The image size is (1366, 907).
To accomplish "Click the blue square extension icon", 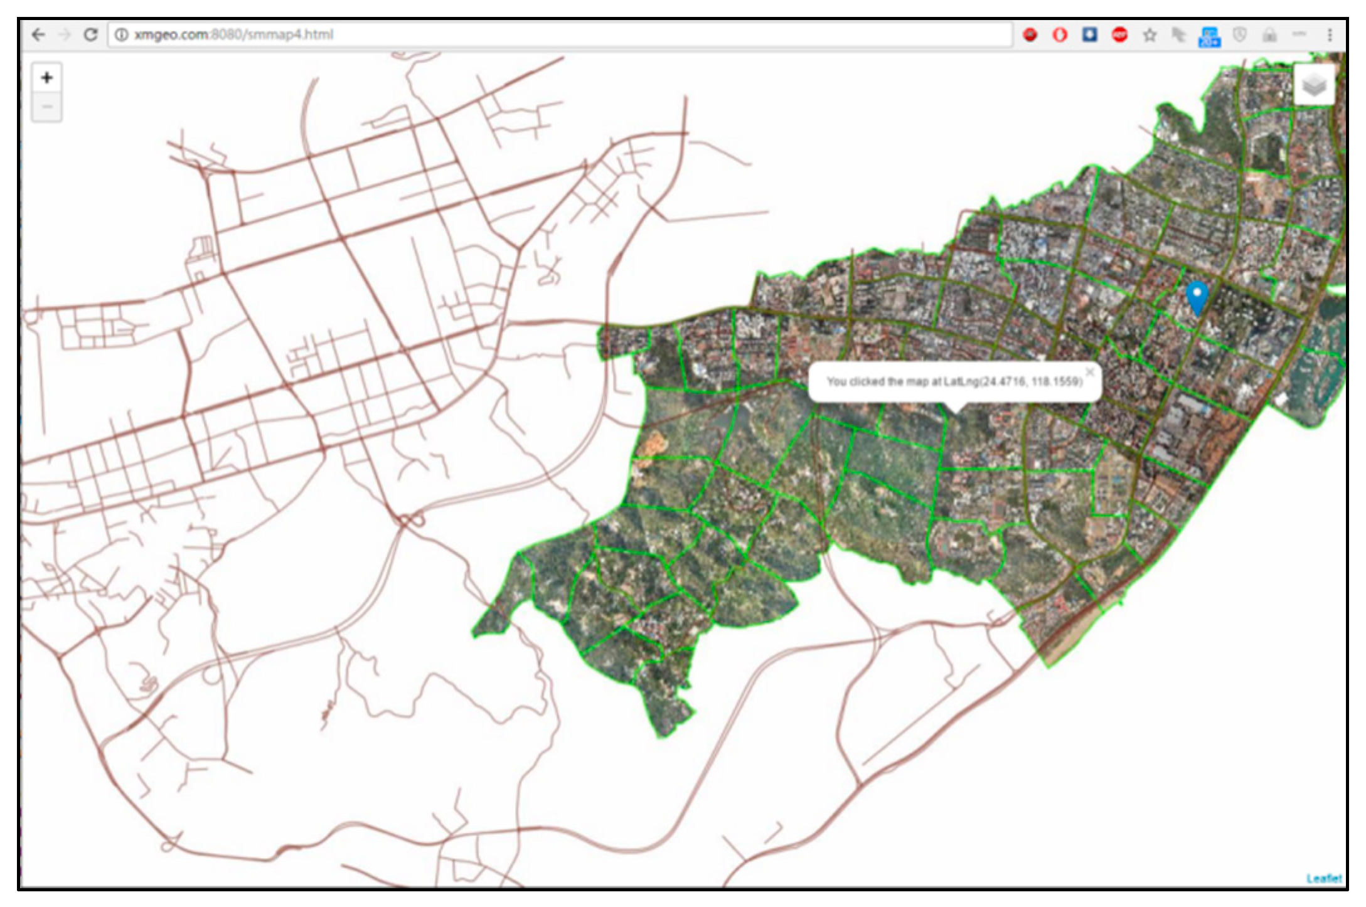I will click(x=1090, y=35).
